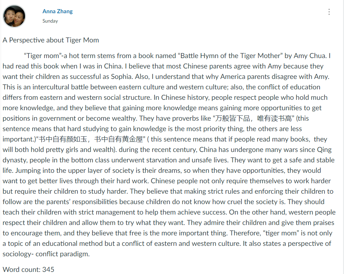This screenshot has height=274, width=345.
Task: Click the proverb 书中自有颜如玉，书中自有黄金屋
Action: pos(91,139)
